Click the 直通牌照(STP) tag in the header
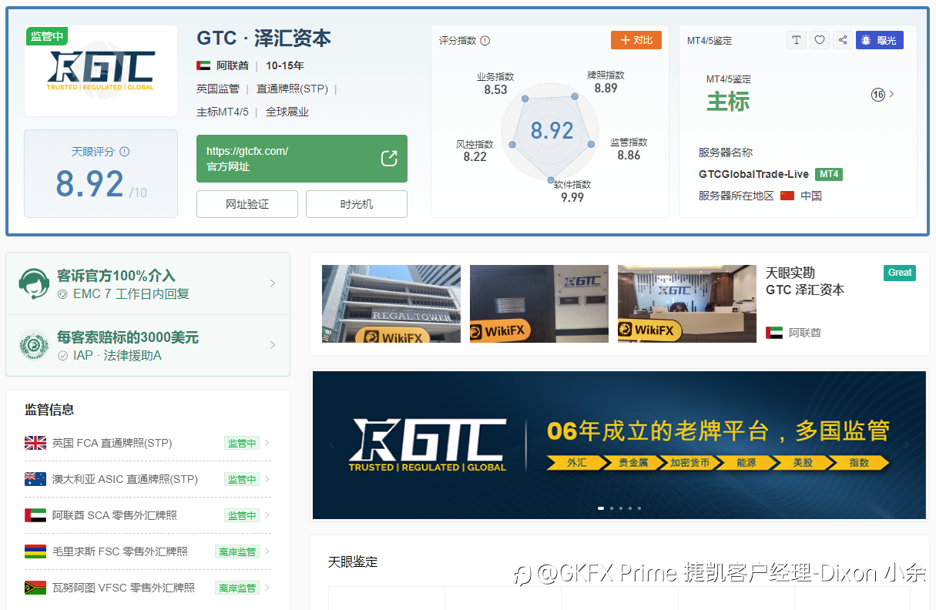 [x=292, y=89]
